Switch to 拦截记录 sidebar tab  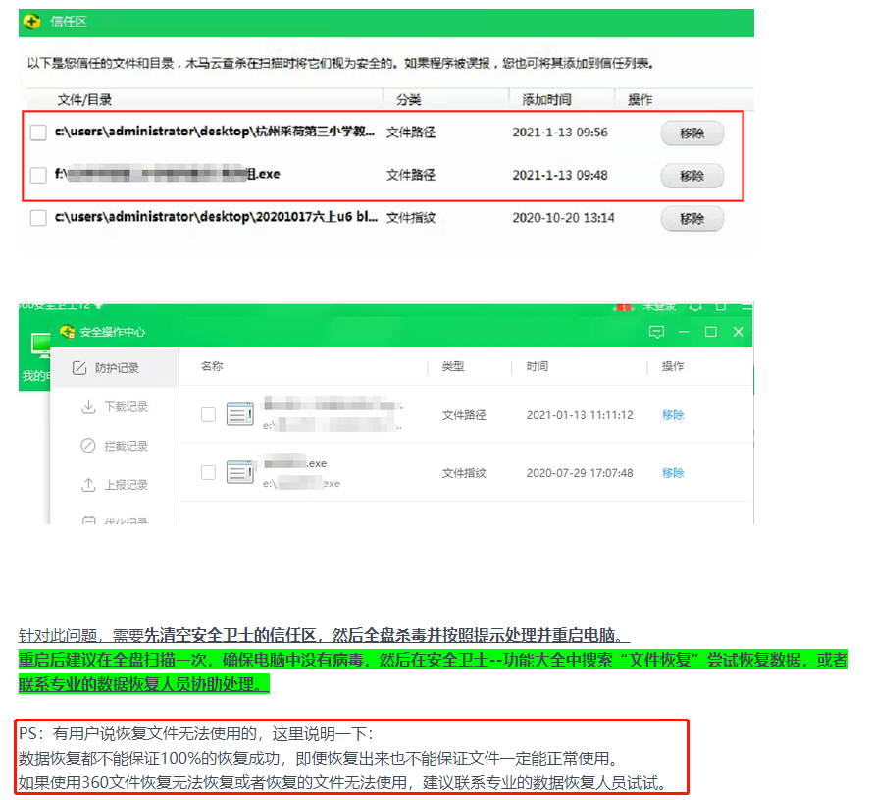(115, 446)
